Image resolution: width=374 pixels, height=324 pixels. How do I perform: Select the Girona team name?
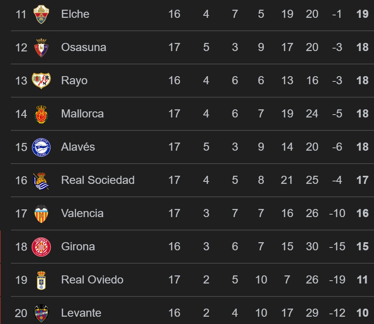coord(78,247)
